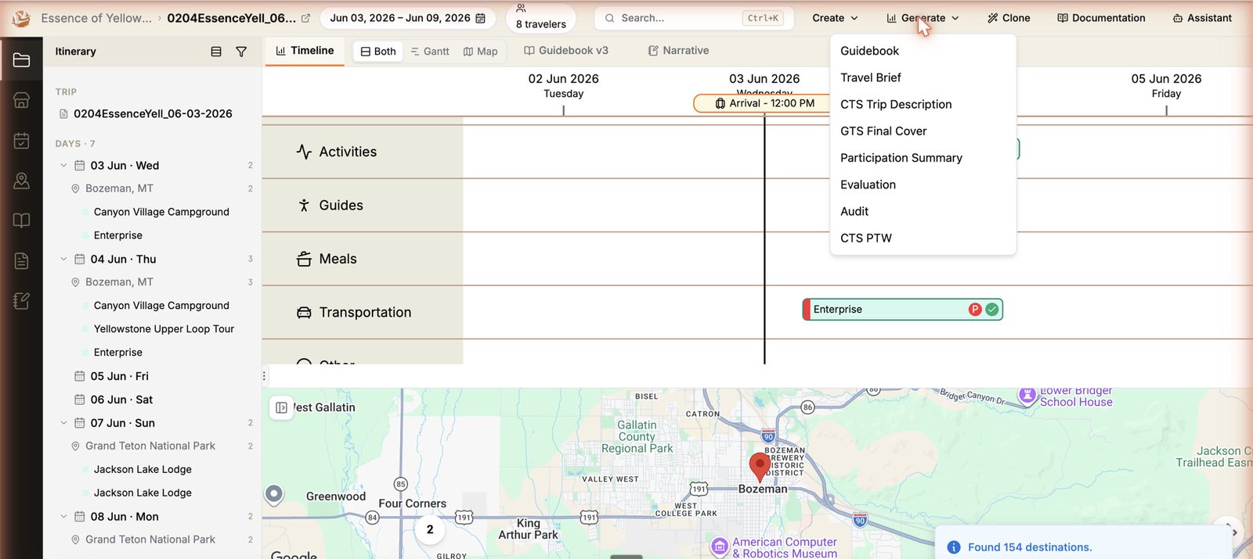Click the Guides row icon

pyautogui.click(x=304, y=205)
